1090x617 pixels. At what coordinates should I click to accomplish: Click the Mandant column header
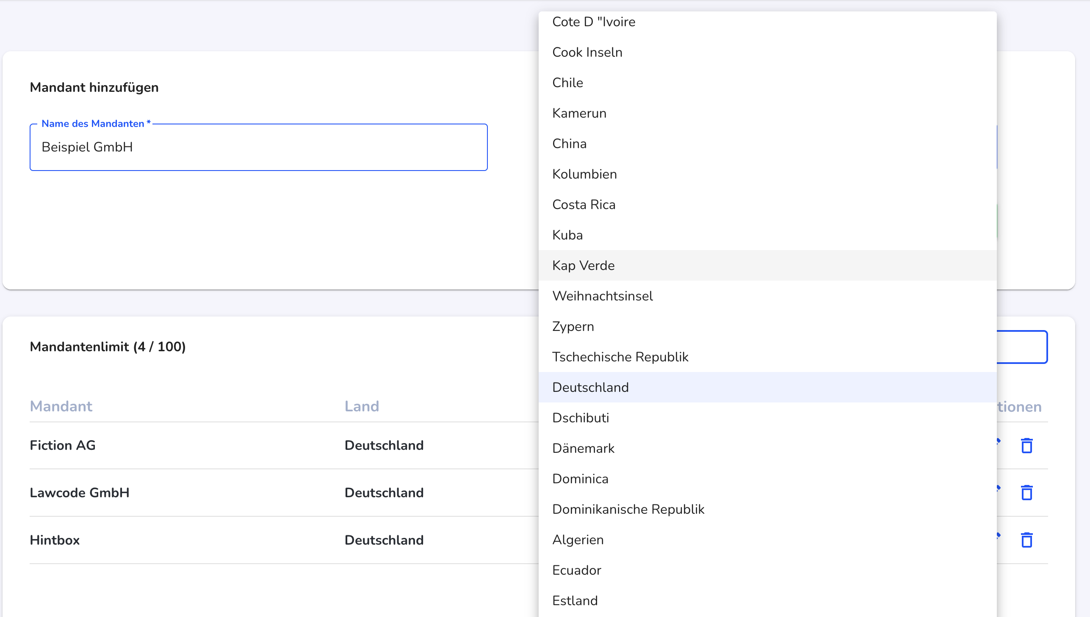coord(61,406)
